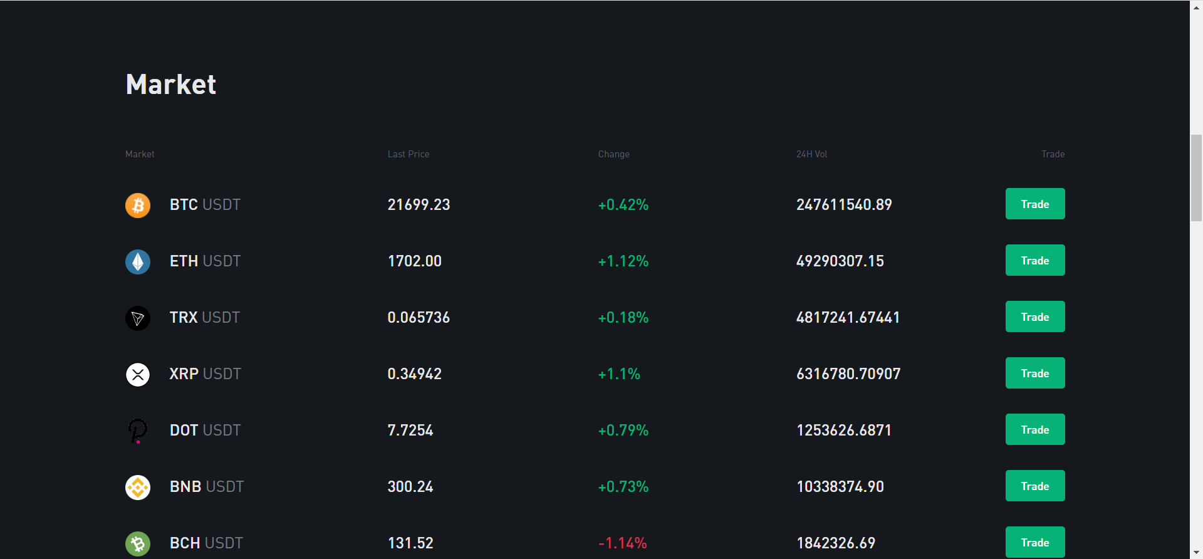
Task: Click the 24H Vol column header
Action: (x=811, y=154)
